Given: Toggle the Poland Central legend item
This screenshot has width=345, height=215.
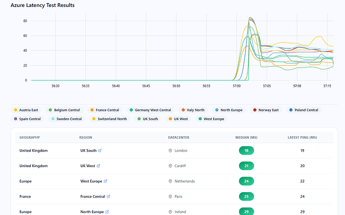Looking at the screenshot, I should pos(303,110).
